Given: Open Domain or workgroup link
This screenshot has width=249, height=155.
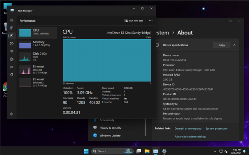Looking at the screenshot, I should [x=188, y=129].
